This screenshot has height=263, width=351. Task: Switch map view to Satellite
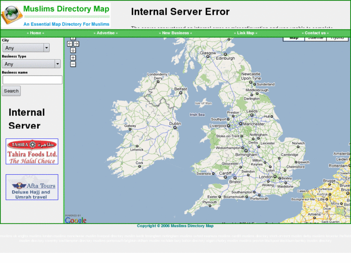[x=315, y=38]
